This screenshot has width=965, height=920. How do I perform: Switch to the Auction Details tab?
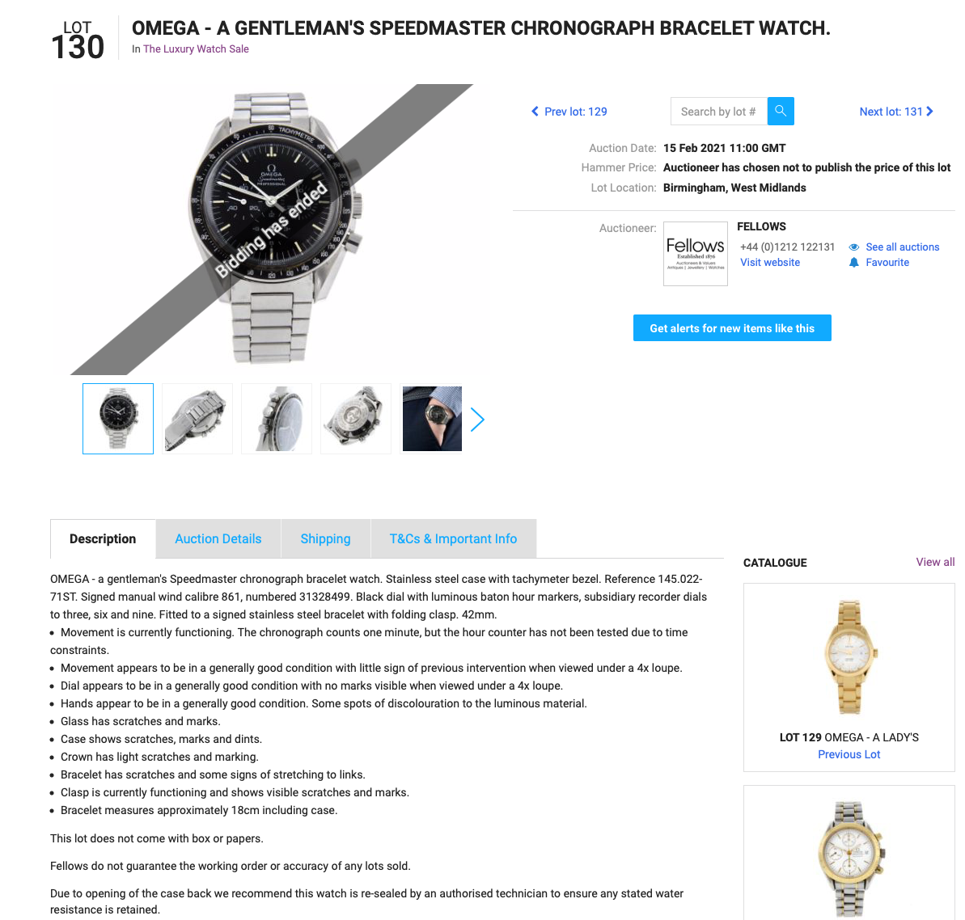pyautogui.click(x=218, y=538)
